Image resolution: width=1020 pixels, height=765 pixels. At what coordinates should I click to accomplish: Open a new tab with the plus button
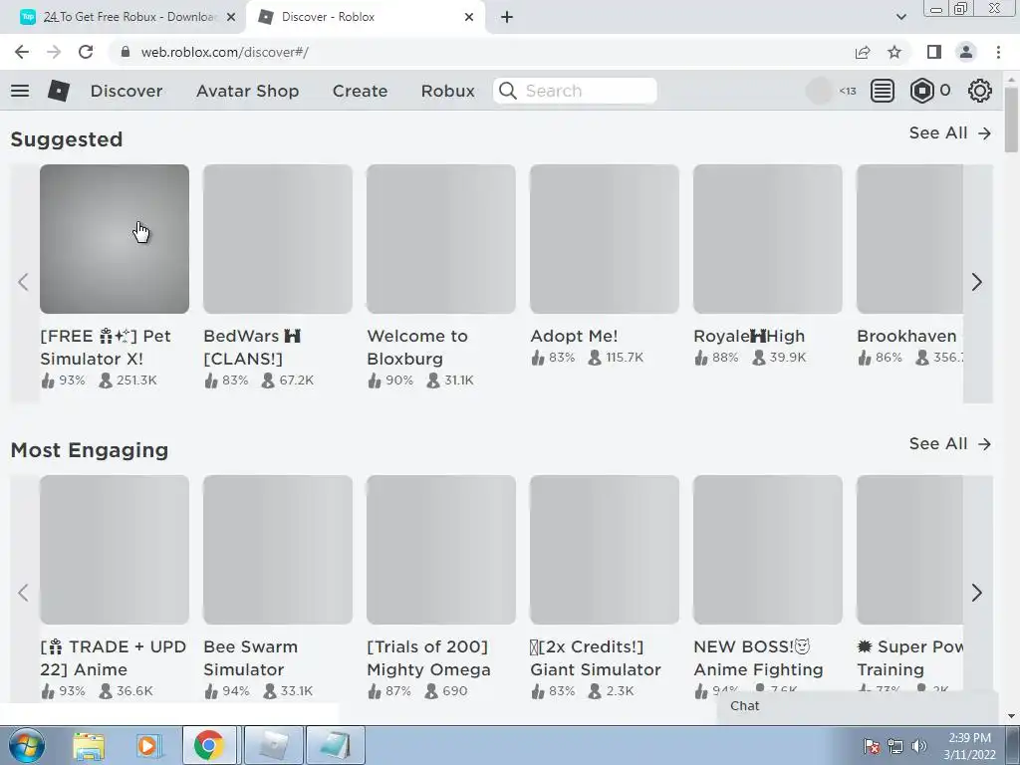pyautogui.click(x=507, y=17)
